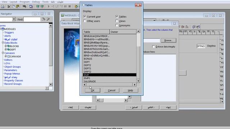This screenshot has height=129, width=230.
Task: Click the Update Layout icon in layout editor
Action: (x=194, y=27)
